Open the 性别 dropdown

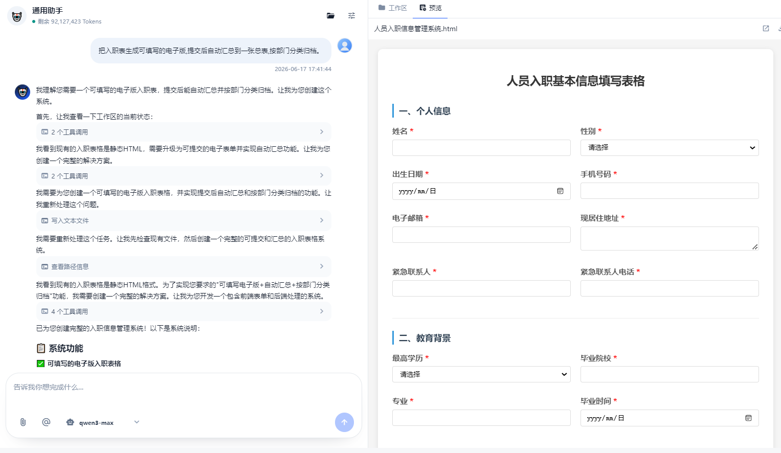tap(670, 148)
